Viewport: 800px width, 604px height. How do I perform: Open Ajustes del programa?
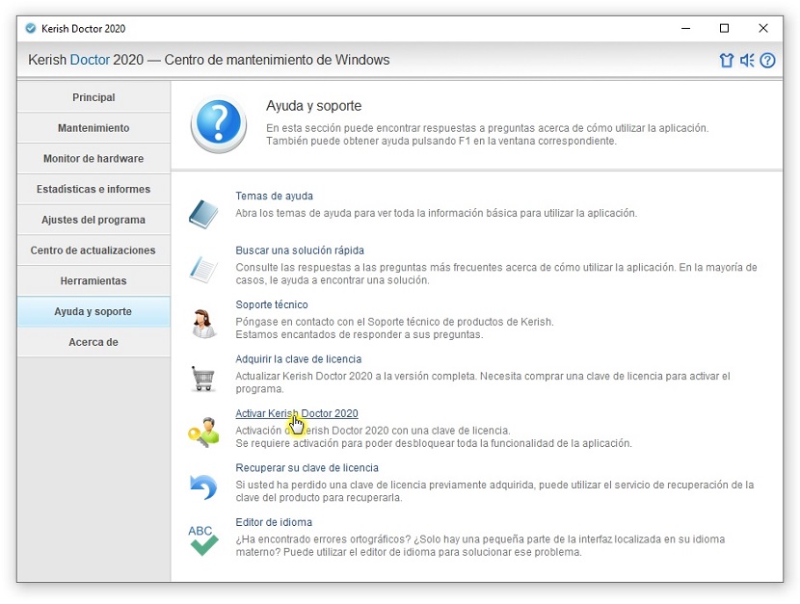tap(93, 220)
